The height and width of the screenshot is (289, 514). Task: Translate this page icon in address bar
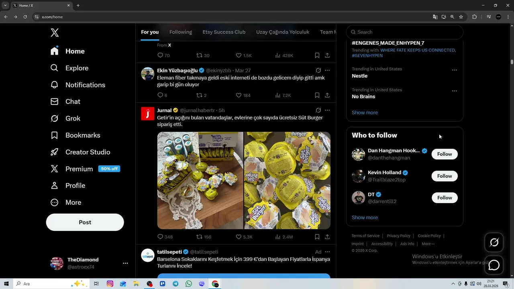(x=435, y=17)
